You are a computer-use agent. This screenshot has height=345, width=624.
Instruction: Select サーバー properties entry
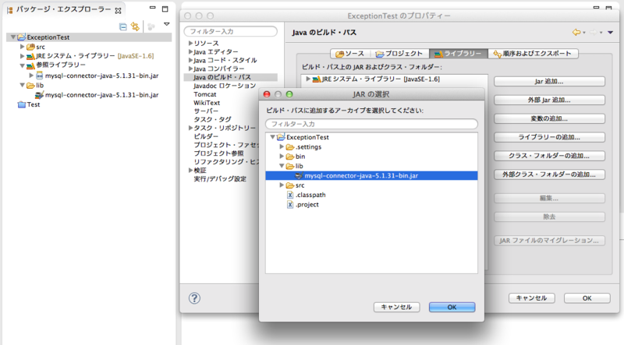pos(206,111)
